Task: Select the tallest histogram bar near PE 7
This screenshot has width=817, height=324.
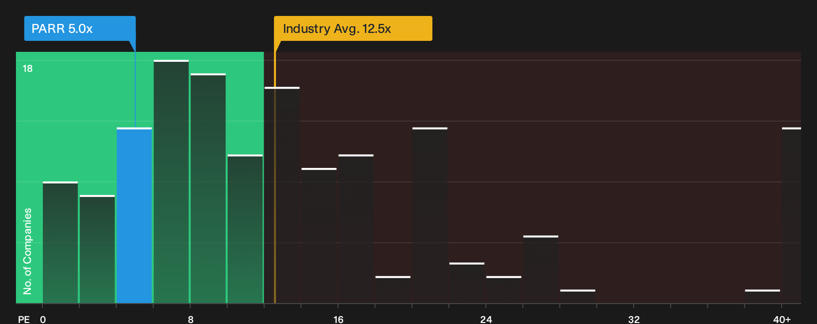Action: 171,181
